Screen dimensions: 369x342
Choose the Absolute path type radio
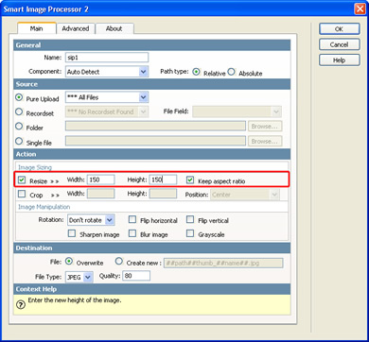(232, 72)
